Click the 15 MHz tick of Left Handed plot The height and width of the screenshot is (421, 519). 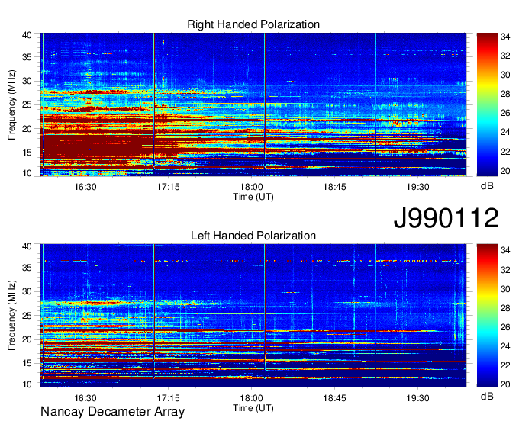tap(27, 364)
